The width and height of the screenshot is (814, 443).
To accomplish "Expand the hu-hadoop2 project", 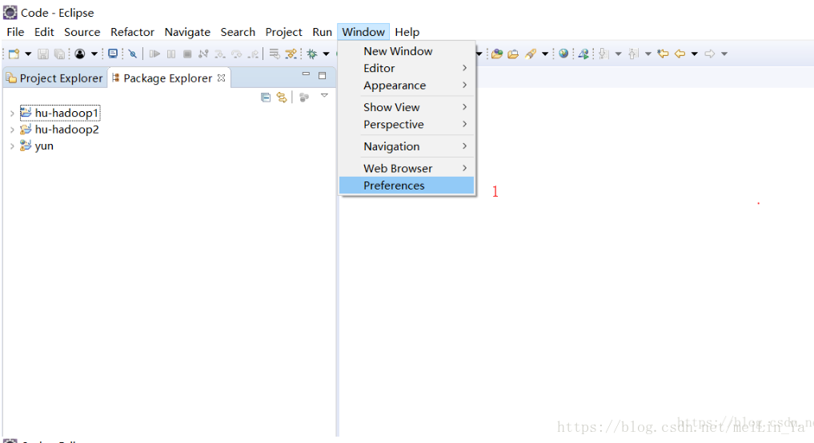I will pos(12,130).
